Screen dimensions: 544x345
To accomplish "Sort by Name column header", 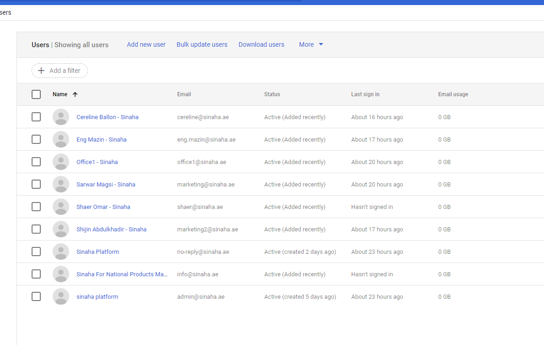I will 60,94.
